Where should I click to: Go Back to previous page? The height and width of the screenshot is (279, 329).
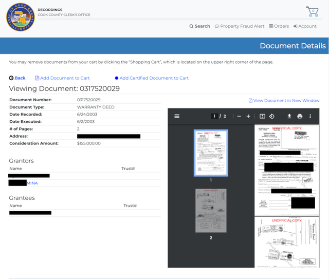(x=17, y=78)
